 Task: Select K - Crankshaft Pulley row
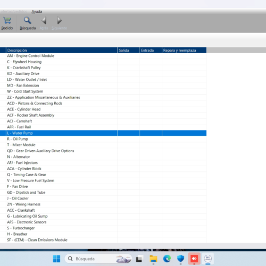[x=103, y=68]
